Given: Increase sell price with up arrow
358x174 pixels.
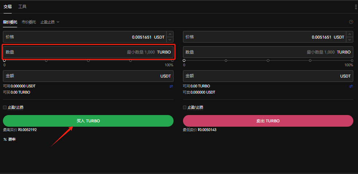Looking at the screenshot, I should click(x=350, y=34).
